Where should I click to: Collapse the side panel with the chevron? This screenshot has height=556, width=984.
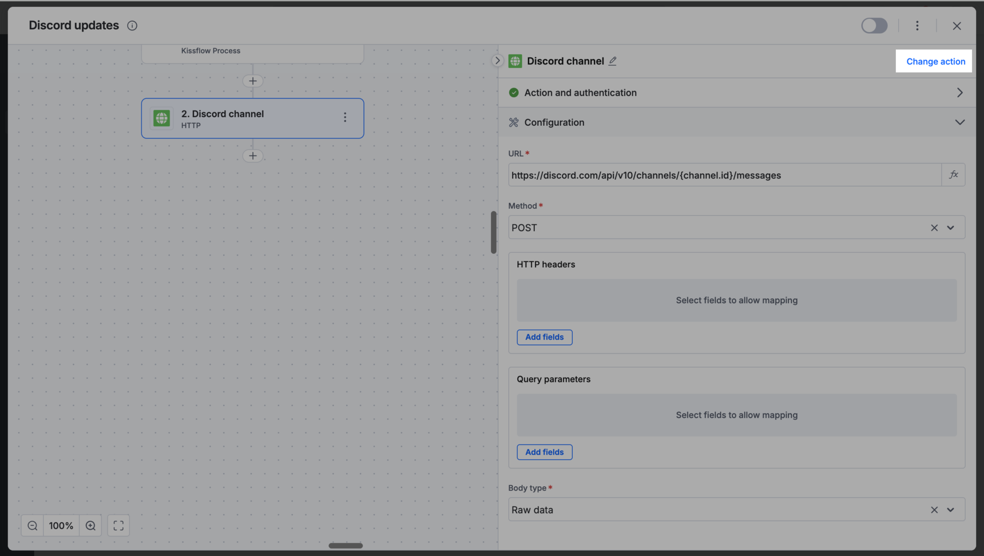tap(497, 61)
